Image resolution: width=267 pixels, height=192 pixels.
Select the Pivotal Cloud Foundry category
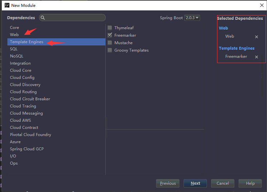coord(56,135)
